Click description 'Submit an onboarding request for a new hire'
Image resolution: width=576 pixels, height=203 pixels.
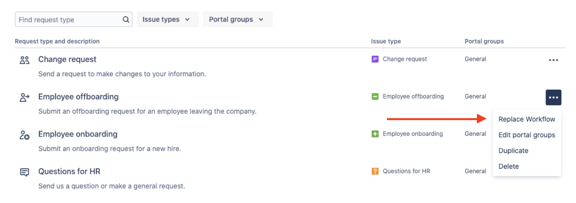(109, 149)
